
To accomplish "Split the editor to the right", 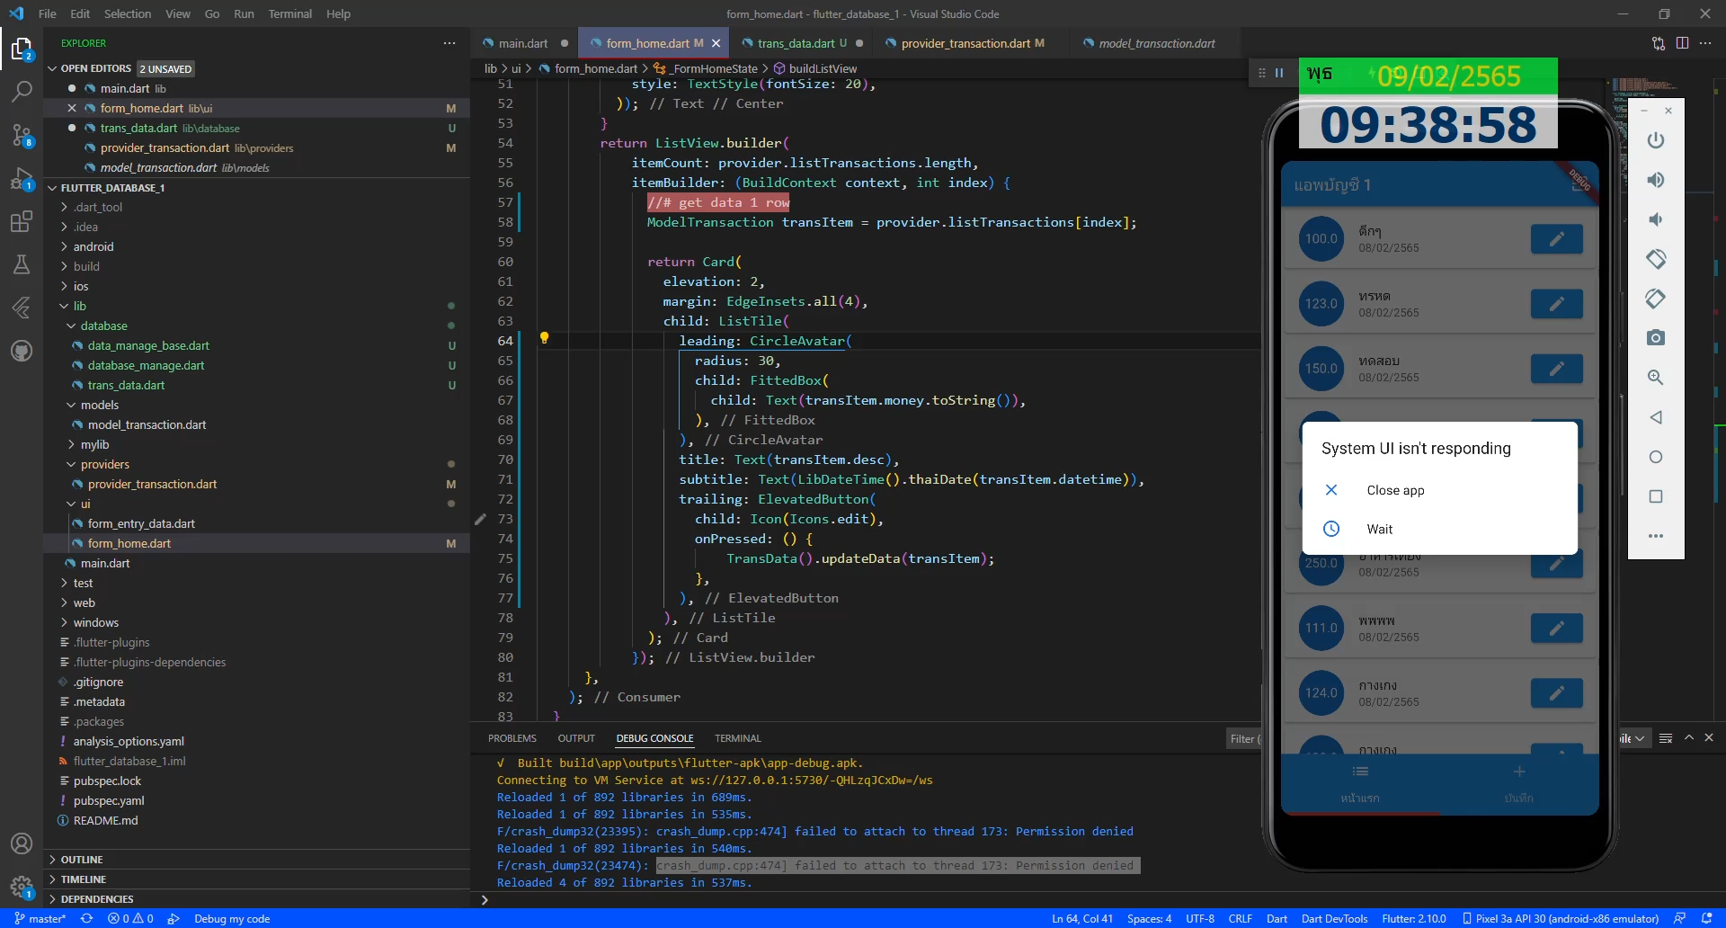I will [1682, 43].
